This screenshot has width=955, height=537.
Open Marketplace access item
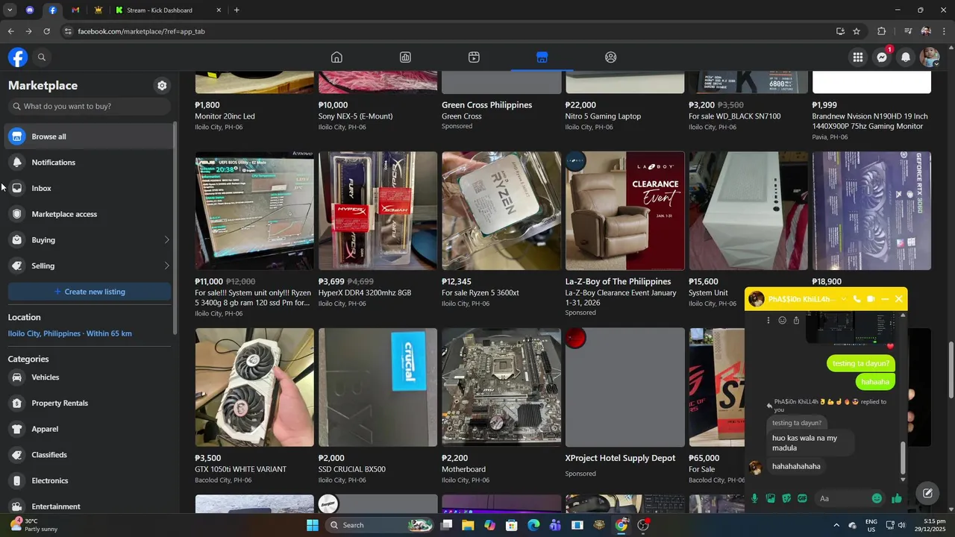click(90, 215)
